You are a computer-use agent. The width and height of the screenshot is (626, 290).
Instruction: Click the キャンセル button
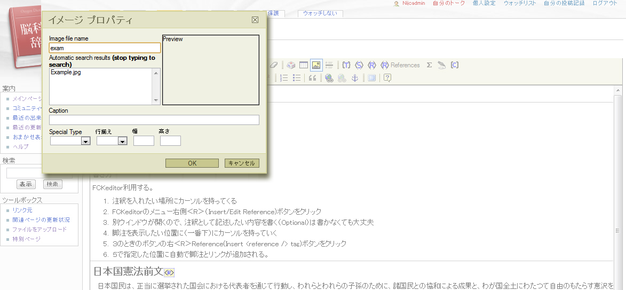pyautogui.click(x=242, y=163)
